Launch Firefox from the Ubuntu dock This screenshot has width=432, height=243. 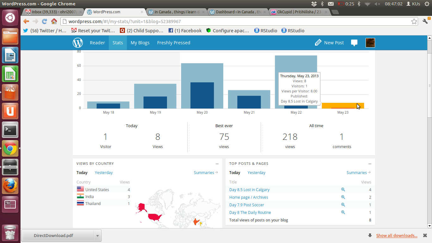[x=10, y=186]
